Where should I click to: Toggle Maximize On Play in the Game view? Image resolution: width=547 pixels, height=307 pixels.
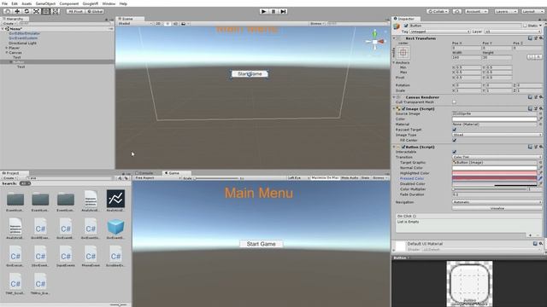325,178
